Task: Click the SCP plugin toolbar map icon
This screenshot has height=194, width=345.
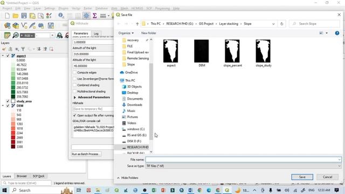Action: [x=7, y=35]
